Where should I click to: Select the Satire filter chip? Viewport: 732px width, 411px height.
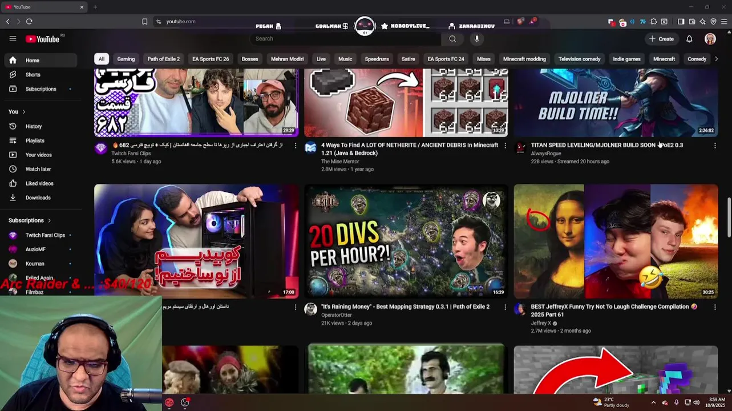[409, 59]
